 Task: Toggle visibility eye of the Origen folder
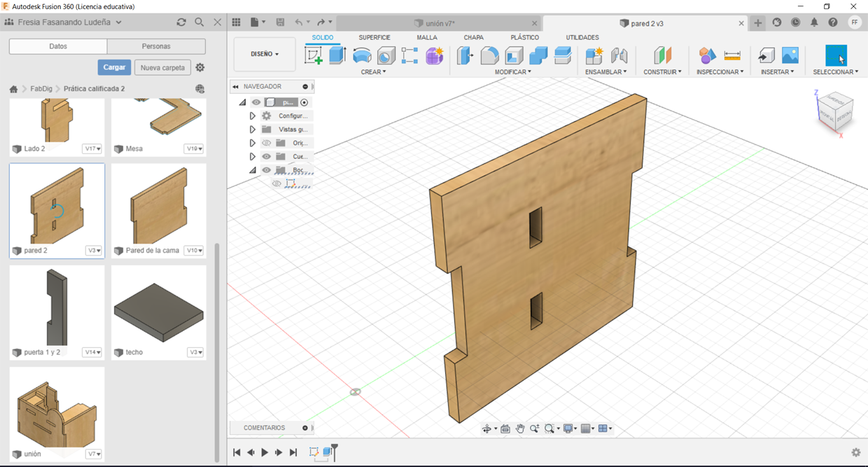tap(266, 143)
